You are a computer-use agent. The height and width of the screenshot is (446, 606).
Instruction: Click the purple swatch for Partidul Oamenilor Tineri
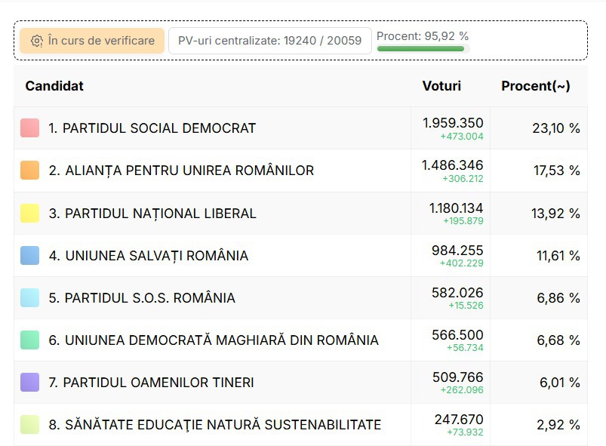pyautogui.click(x=29, y=382)
